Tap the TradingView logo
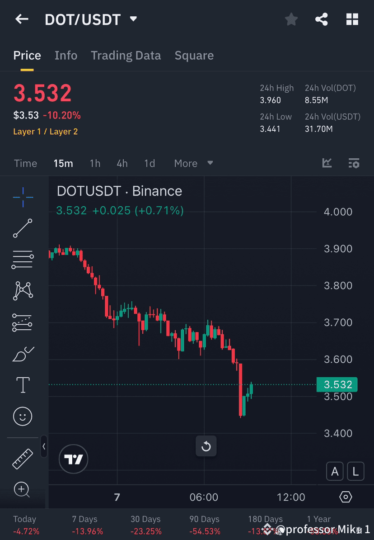This screenshot has height=540, width=374. [73, 459]
